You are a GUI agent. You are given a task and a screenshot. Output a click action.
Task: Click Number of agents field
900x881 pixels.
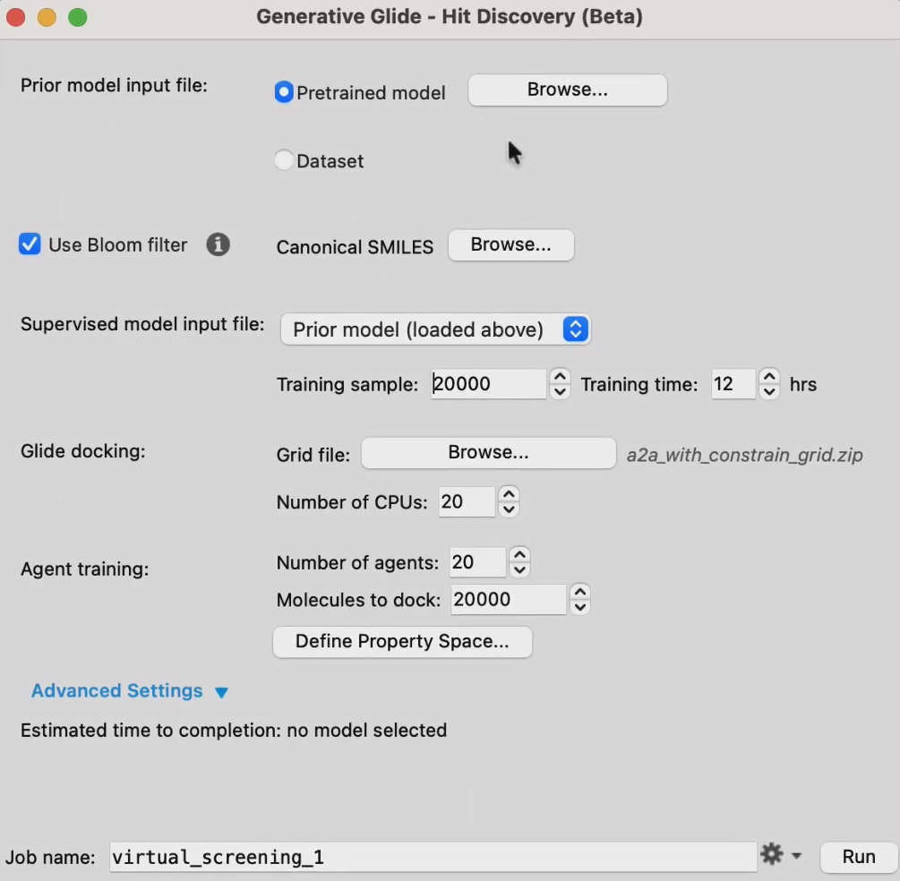[477, 562]
